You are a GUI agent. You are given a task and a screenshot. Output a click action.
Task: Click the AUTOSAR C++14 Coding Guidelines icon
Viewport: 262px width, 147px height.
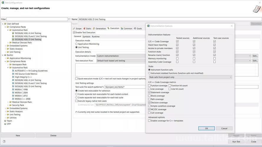(x=13, y=71)
